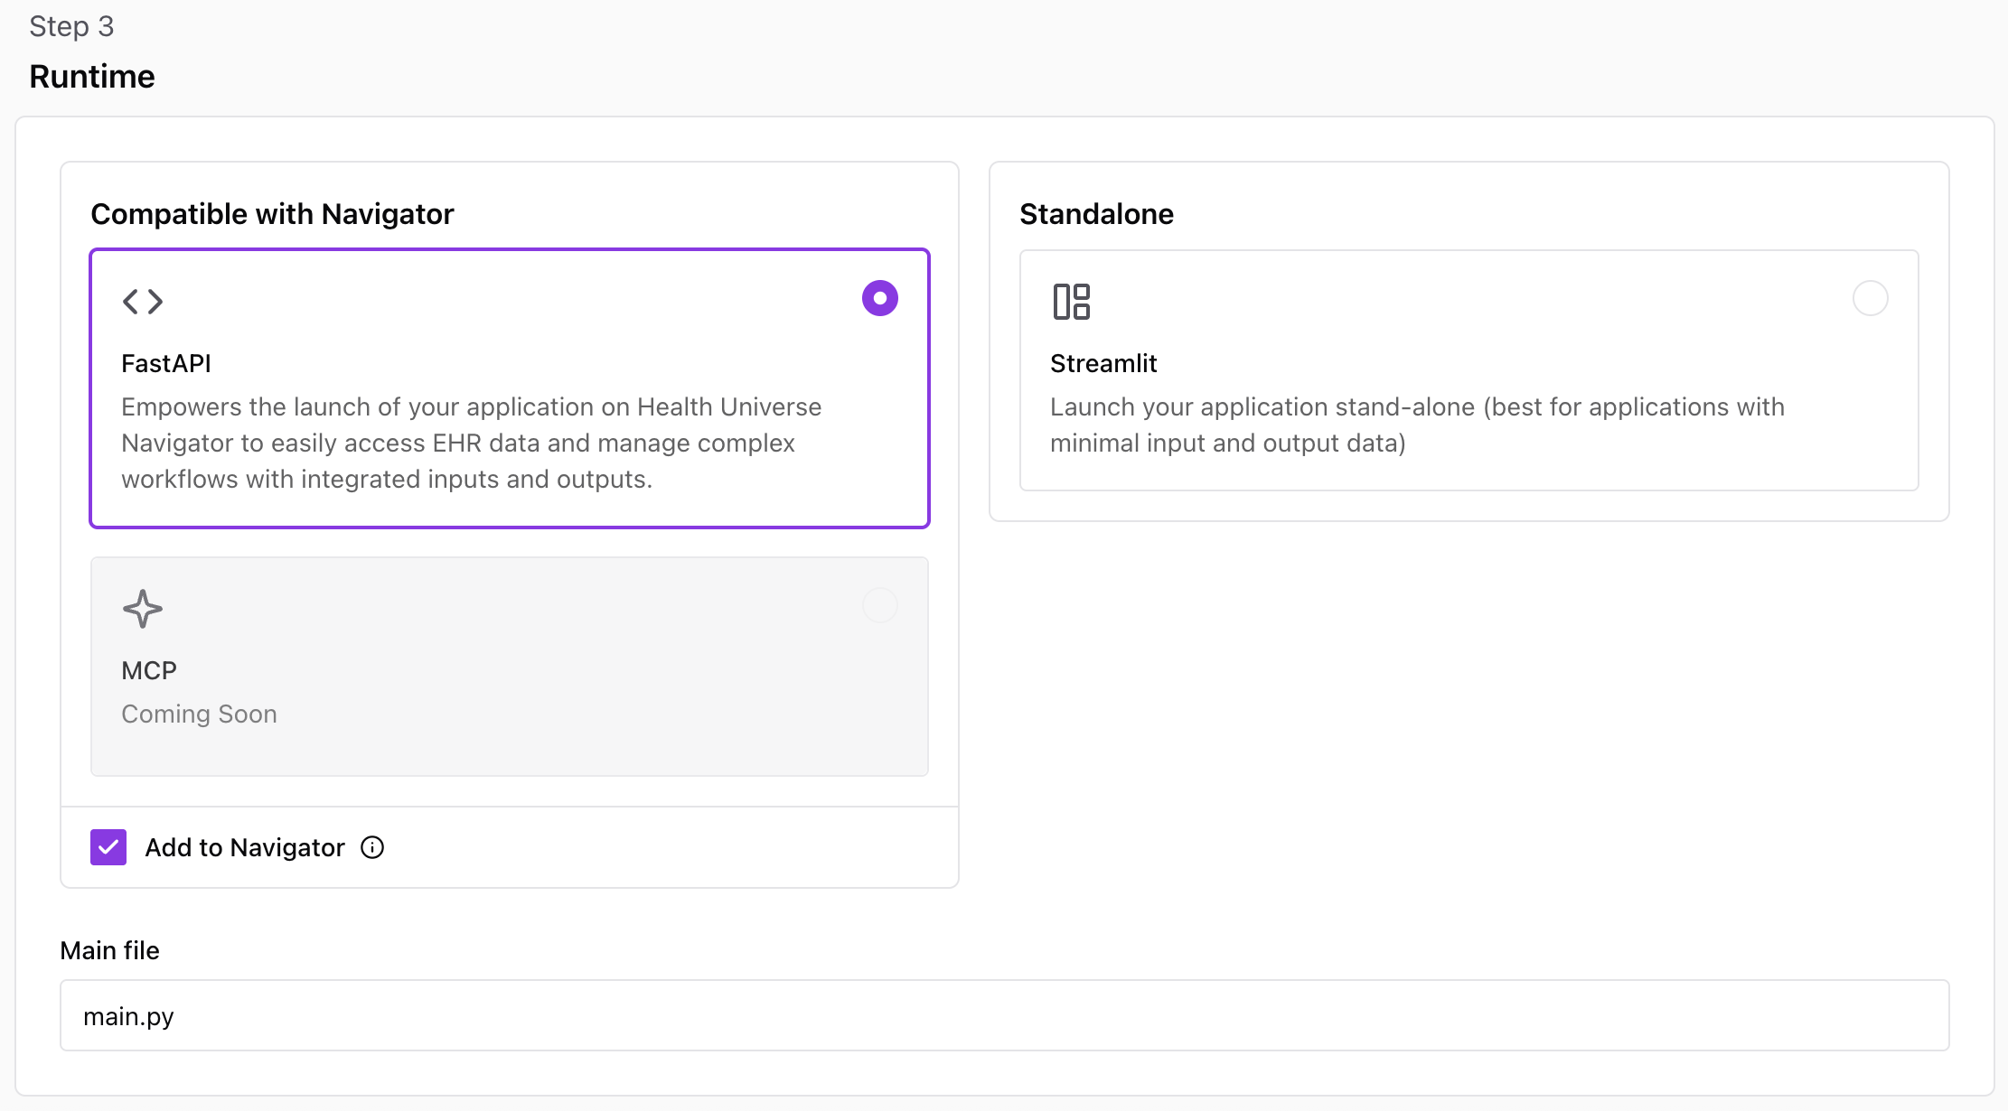
Task: Click the info icon beside Add to Navigator
Action: tap(372, 847)
